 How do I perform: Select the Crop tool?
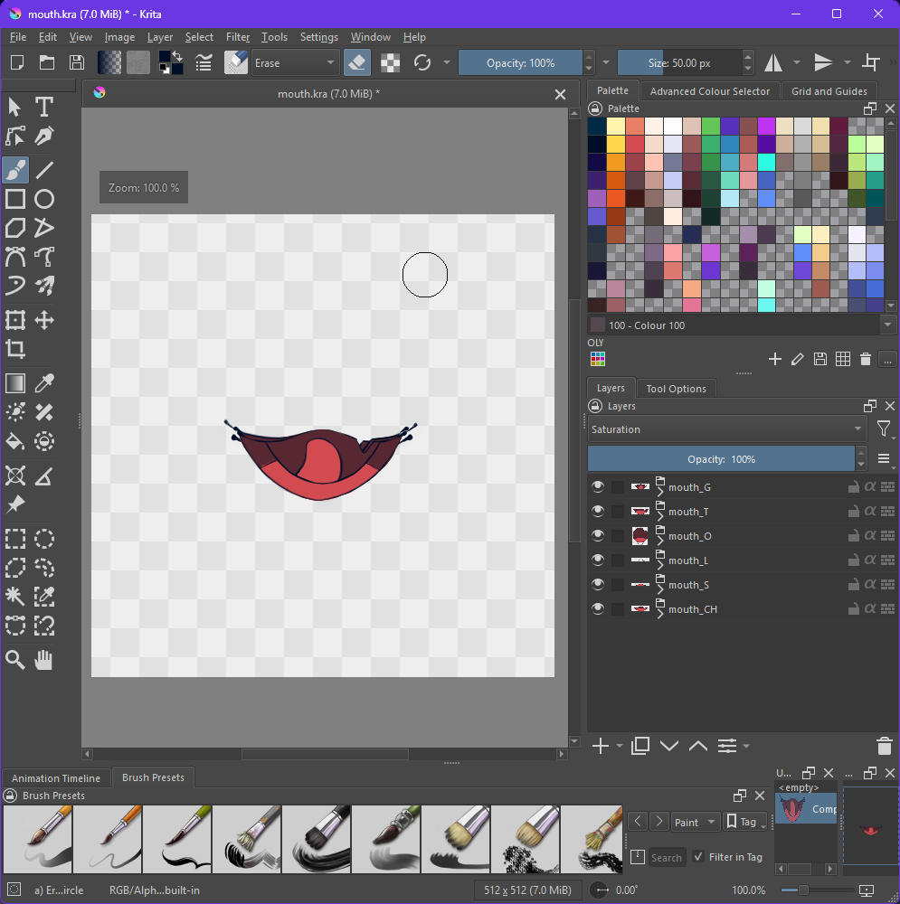15,349
